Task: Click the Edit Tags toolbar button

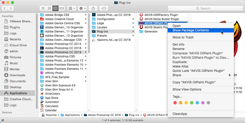Action: pos(104,8)
